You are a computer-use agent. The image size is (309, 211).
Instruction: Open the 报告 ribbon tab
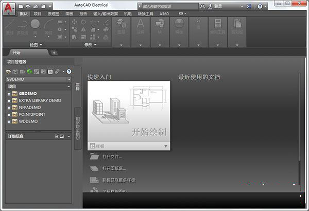click(83, 13)
